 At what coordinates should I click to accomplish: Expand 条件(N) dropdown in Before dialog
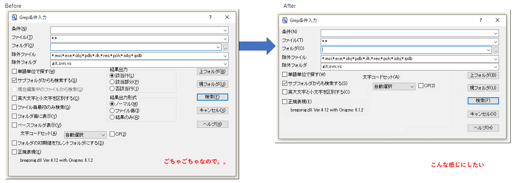click(x=225, y=30)
